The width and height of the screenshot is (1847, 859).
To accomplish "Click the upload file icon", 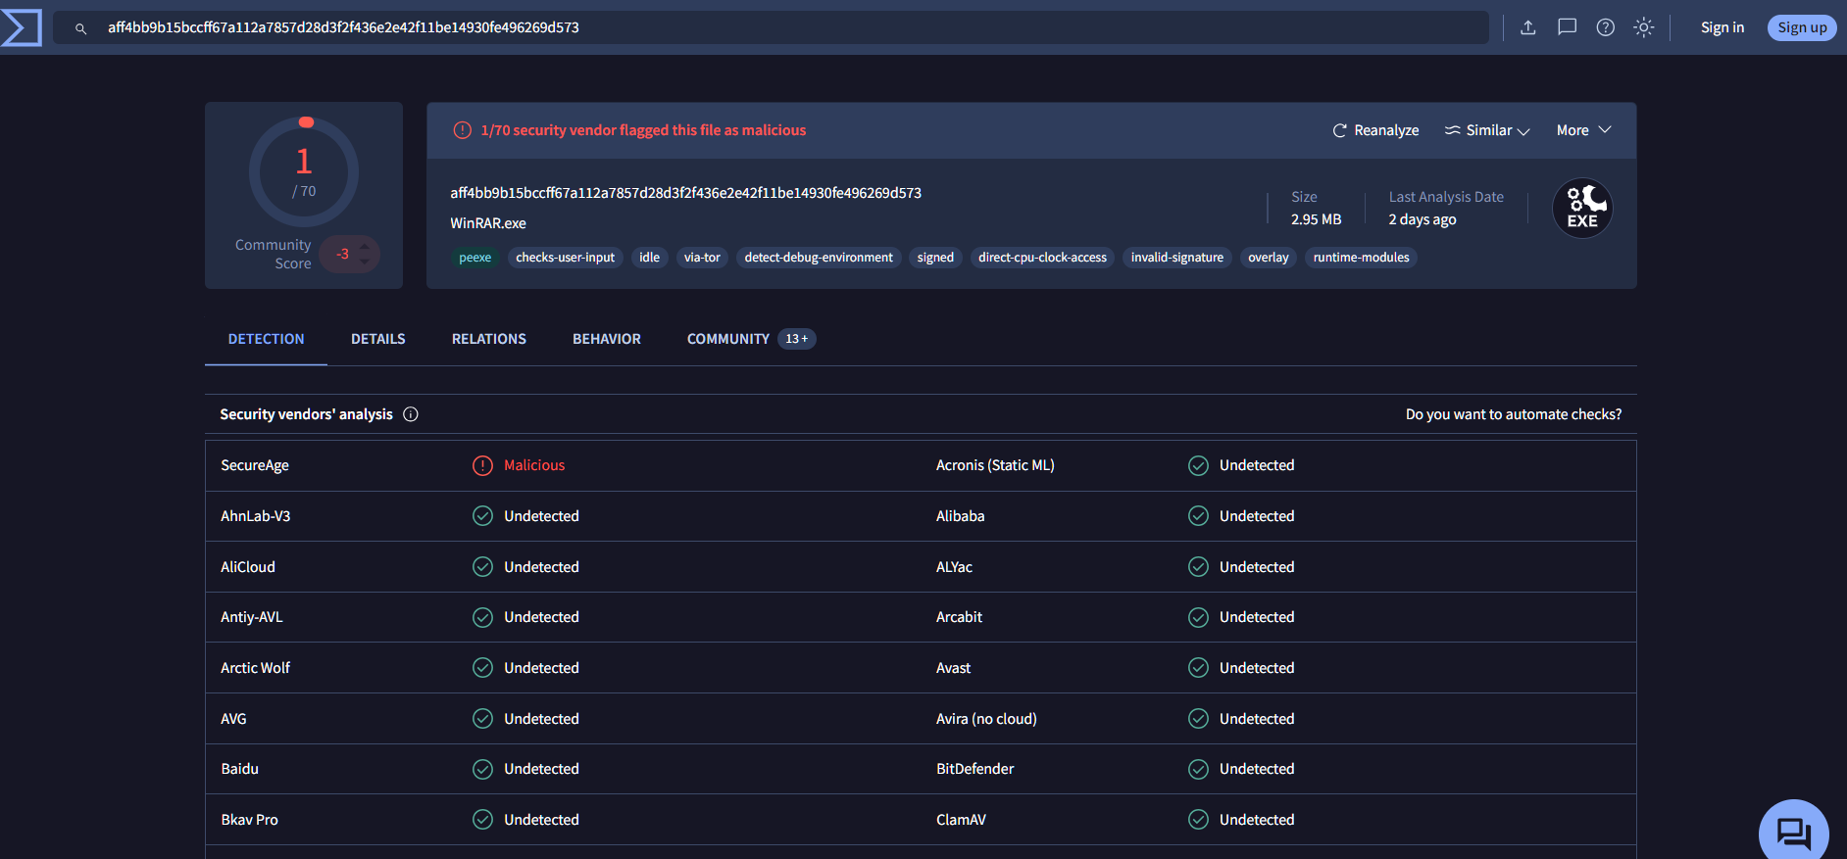I will pyautogui.click(x=1527, y=27).
